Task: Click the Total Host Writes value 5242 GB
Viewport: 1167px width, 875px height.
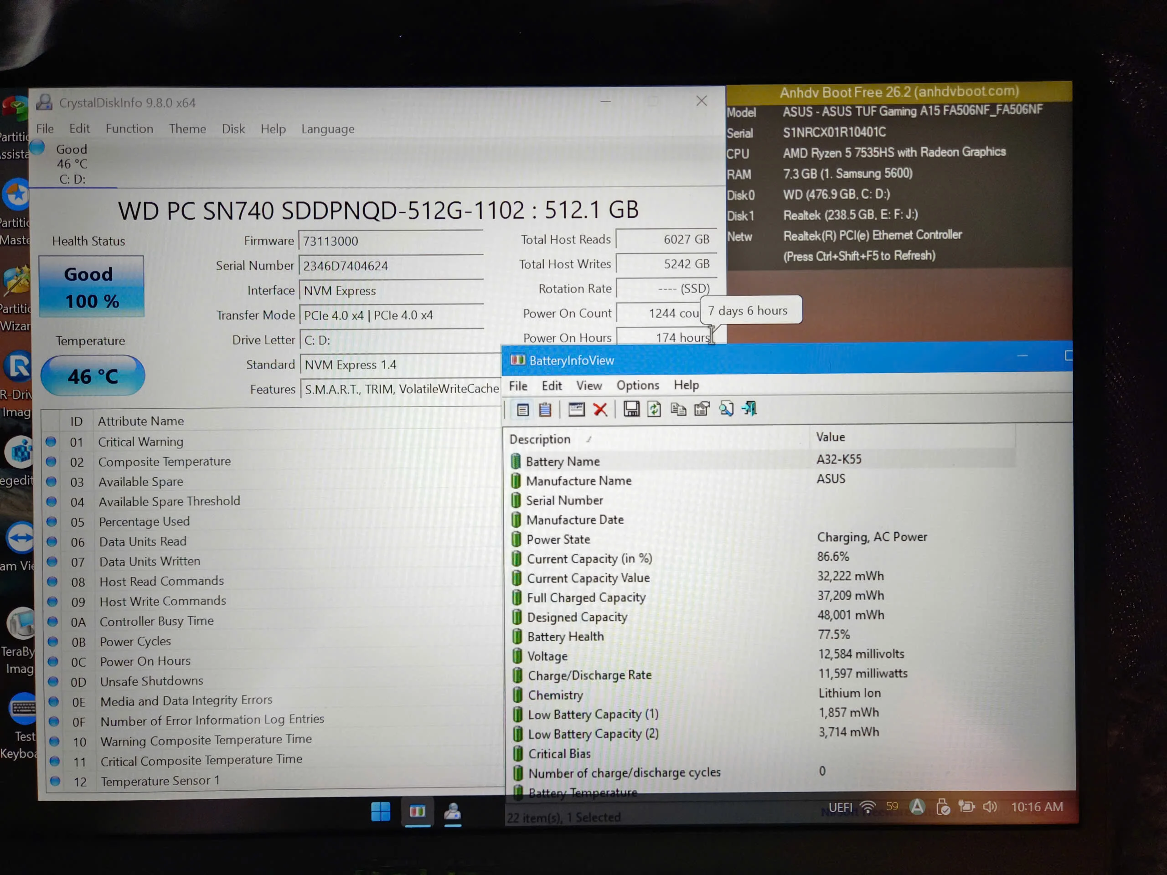Action: click(x=666, y=264)
